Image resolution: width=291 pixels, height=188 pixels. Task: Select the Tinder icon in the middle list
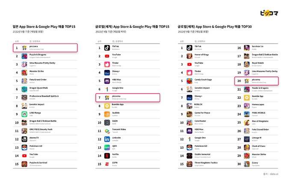(x=107, y=64)
